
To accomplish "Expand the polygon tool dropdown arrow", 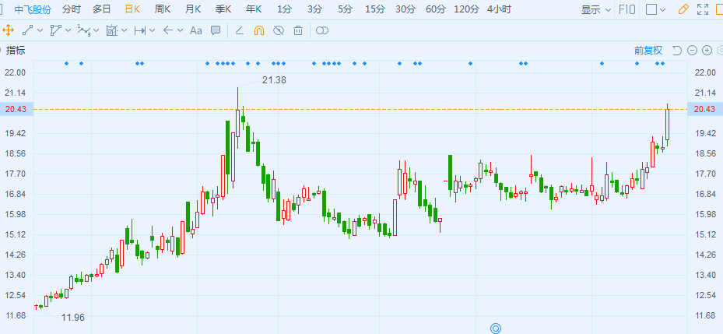I will (68, 31).
